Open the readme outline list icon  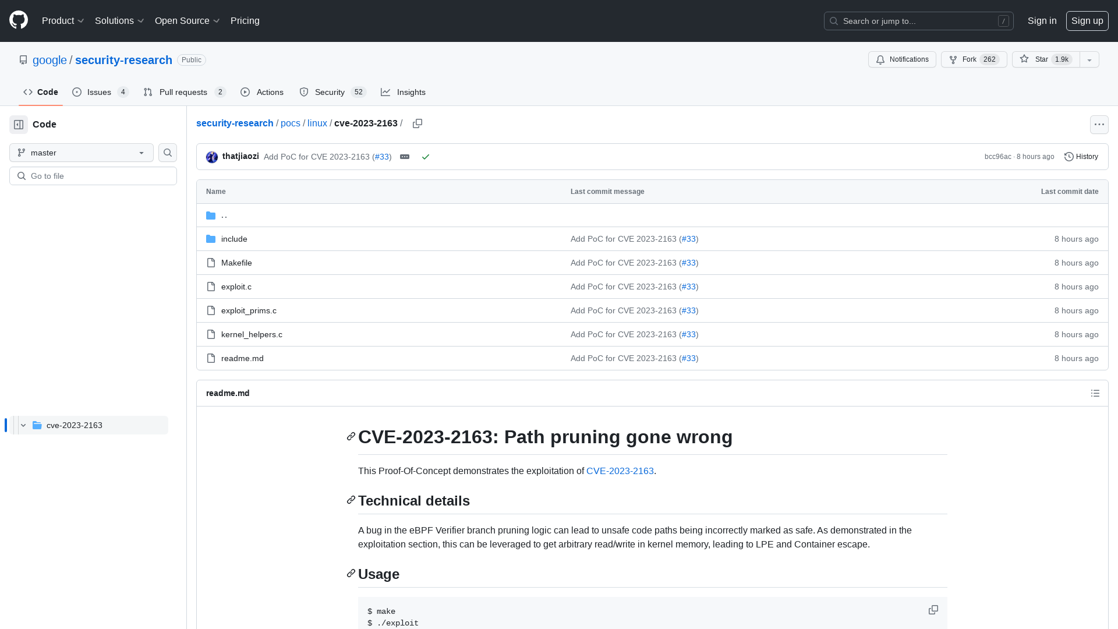point(1095,393)
